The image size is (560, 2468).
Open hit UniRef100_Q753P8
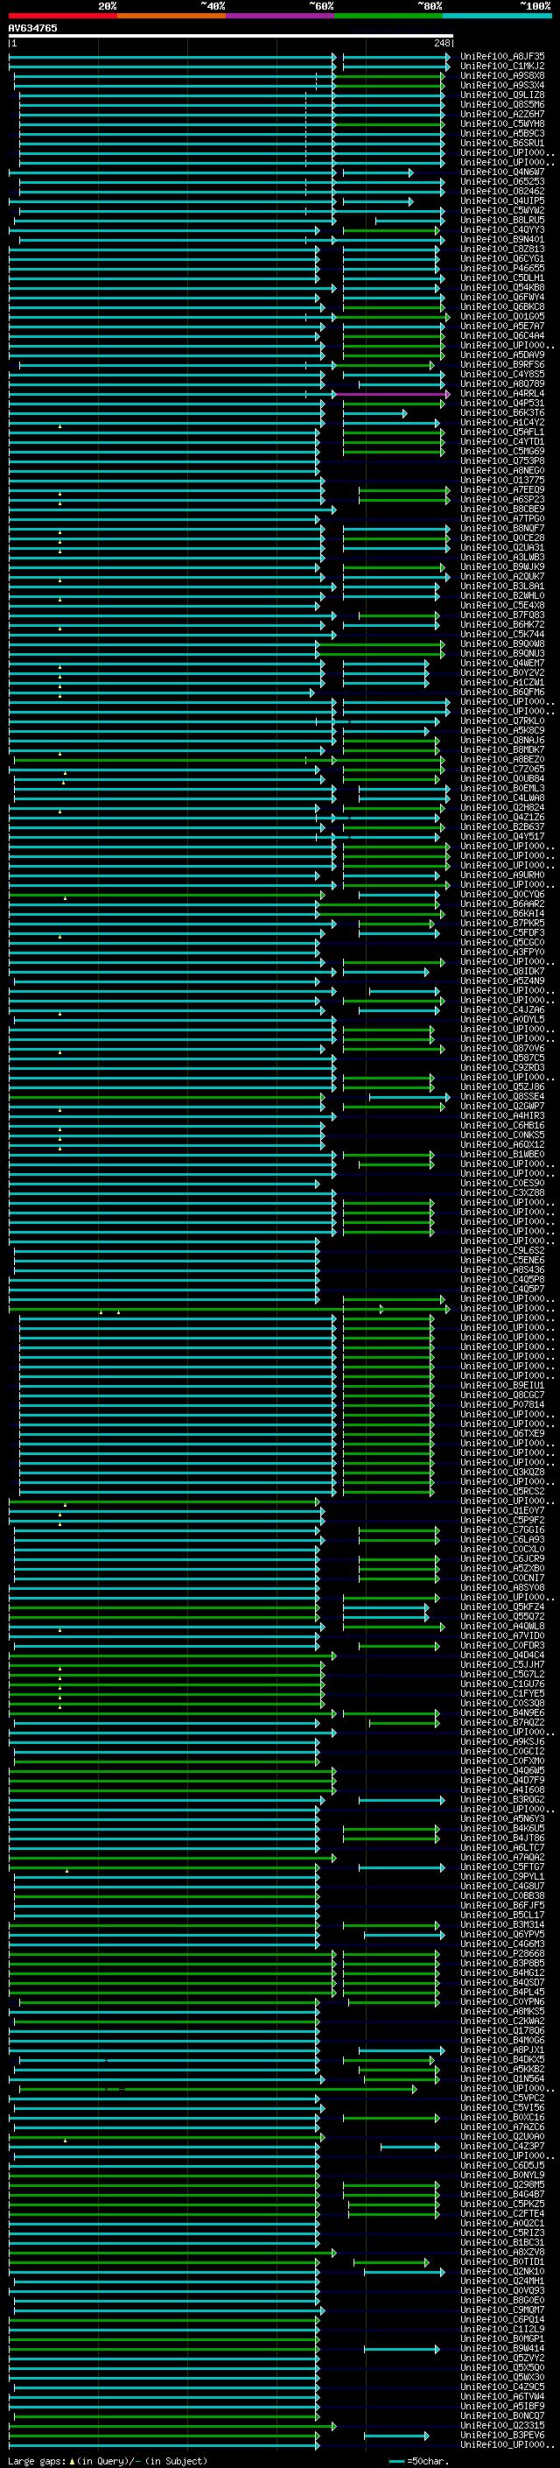[502, 461]
